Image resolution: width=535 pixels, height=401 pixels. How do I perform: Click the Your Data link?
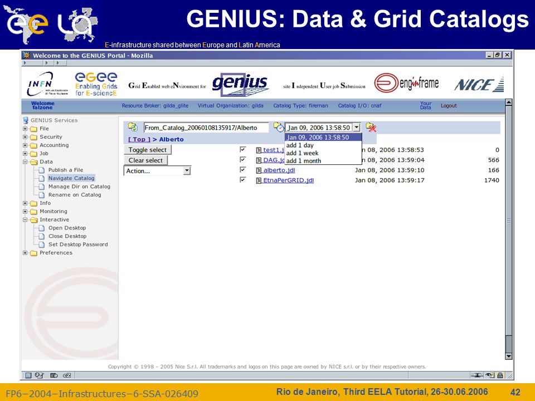point(425,105)
